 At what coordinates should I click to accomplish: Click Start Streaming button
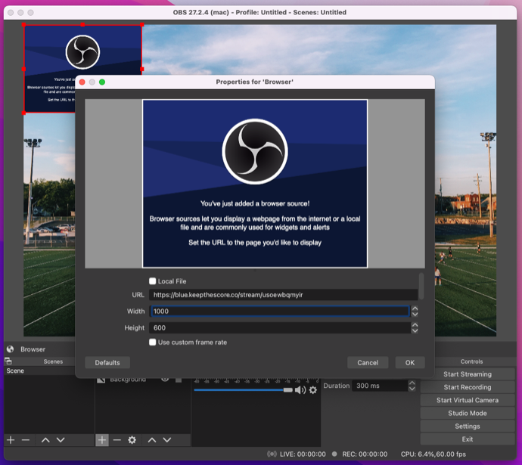click(468, 374)
